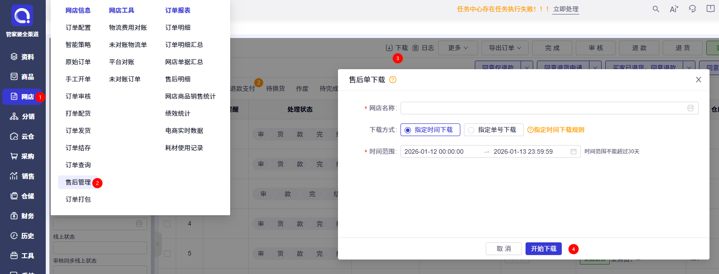Click the 审核 toolbar button
The image size is (719, 274).
[596, 48]
